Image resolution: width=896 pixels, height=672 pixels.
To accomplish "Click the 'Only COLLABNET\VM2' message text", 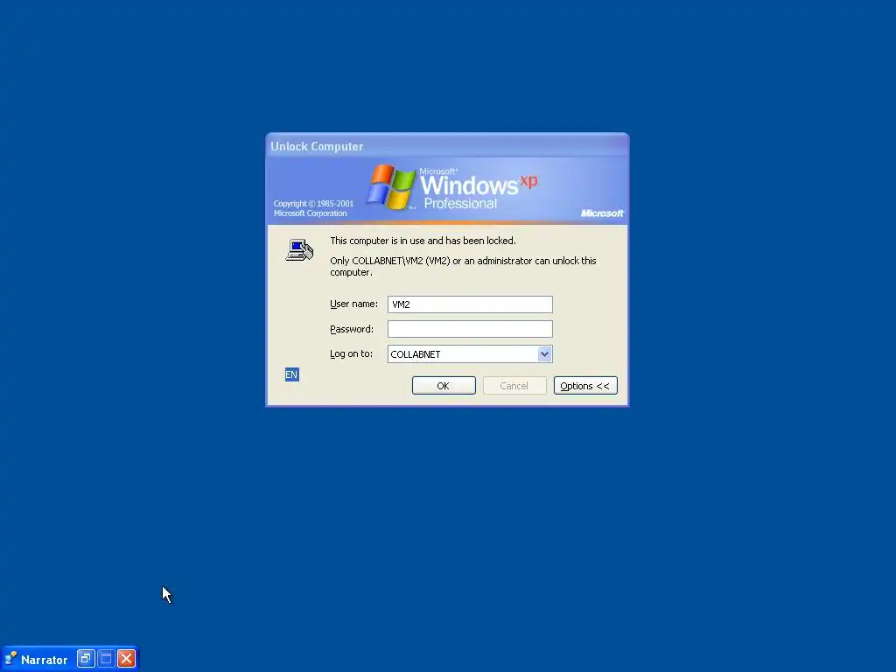I will click(463, 266).
